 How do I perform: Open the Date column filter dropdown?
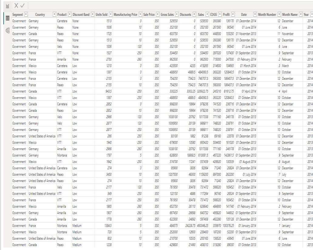255,15
